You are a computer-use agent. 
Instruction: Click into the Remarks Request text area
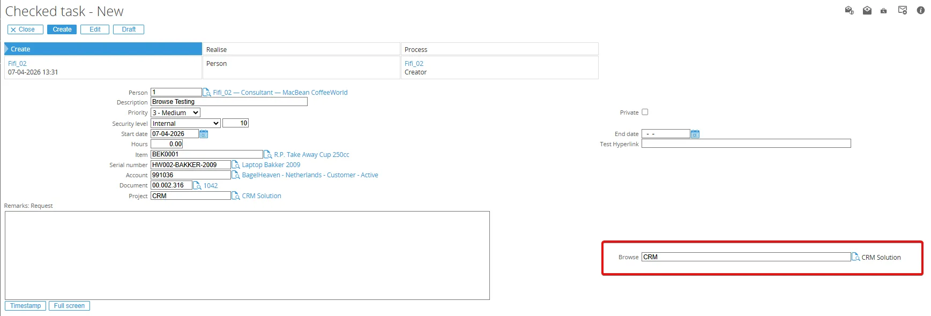[247, 255]
